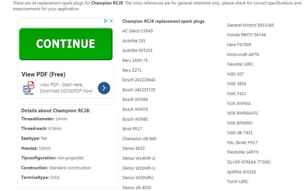Image resolution: width=305 pixels, height=191 pixels.
Task: Open the View PDF (Free) ad headline
Action: (x=43, y=75)
